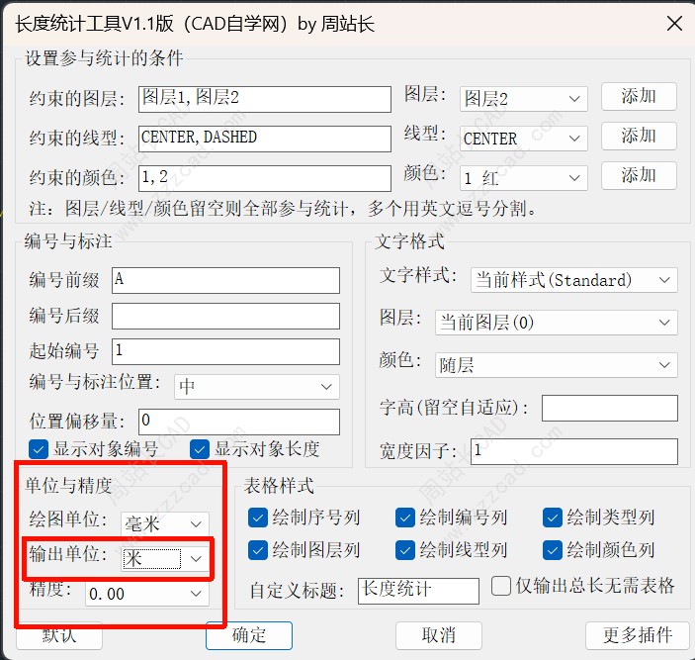Toggle the 显示对象长度 checkbox
This screenshot has height=660, width=695.
tap(200, 448)
